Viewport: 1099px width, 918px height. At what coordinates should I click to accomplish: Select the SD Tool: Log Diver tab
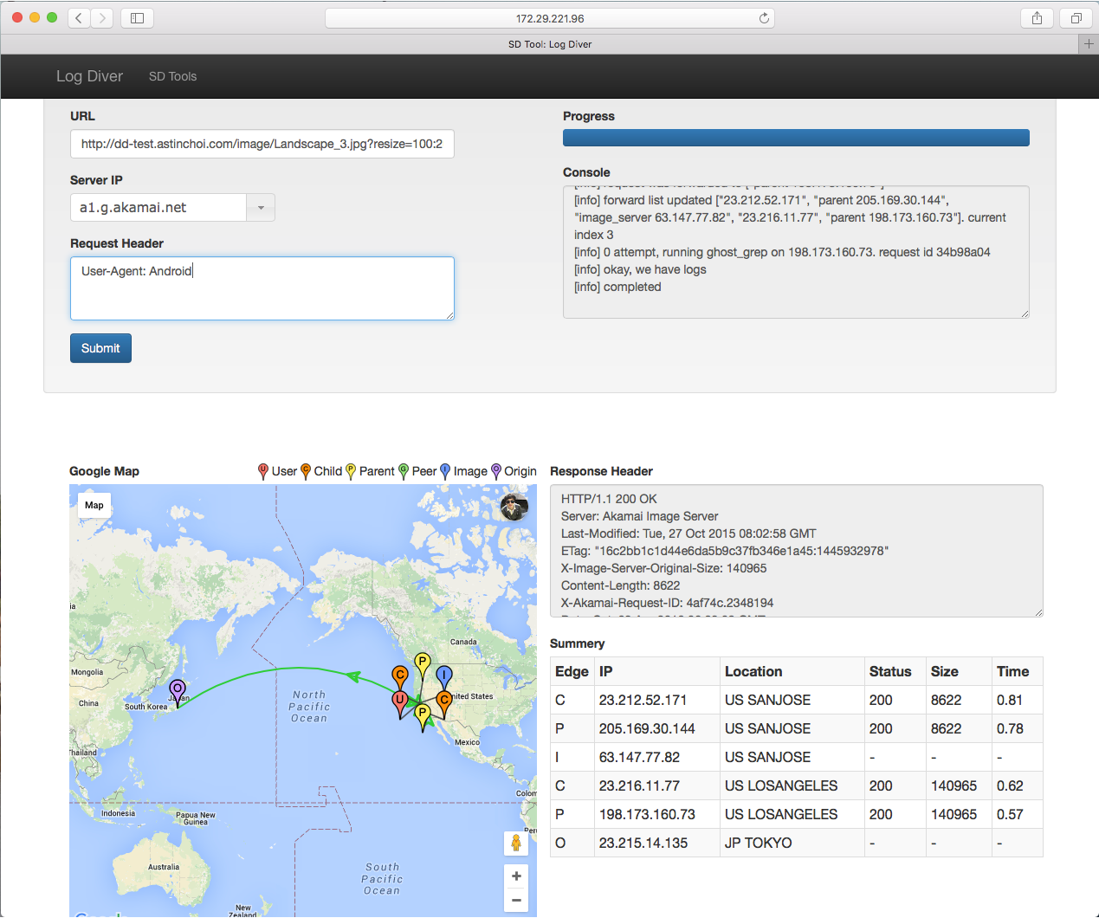[x=550, y=44]
